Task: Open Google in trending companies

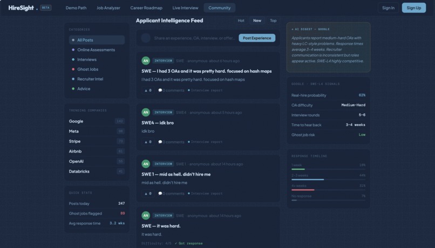Action: [97, 121]
